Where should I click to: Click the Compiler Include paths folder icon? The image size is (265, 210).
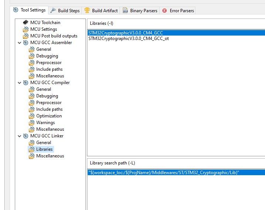(x=31, y=109)
